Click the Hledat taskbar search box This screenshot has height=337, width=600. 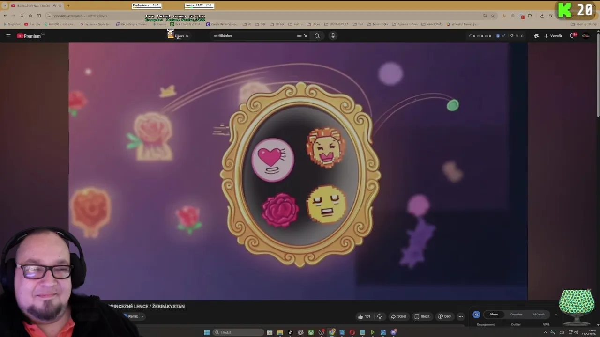238,332
